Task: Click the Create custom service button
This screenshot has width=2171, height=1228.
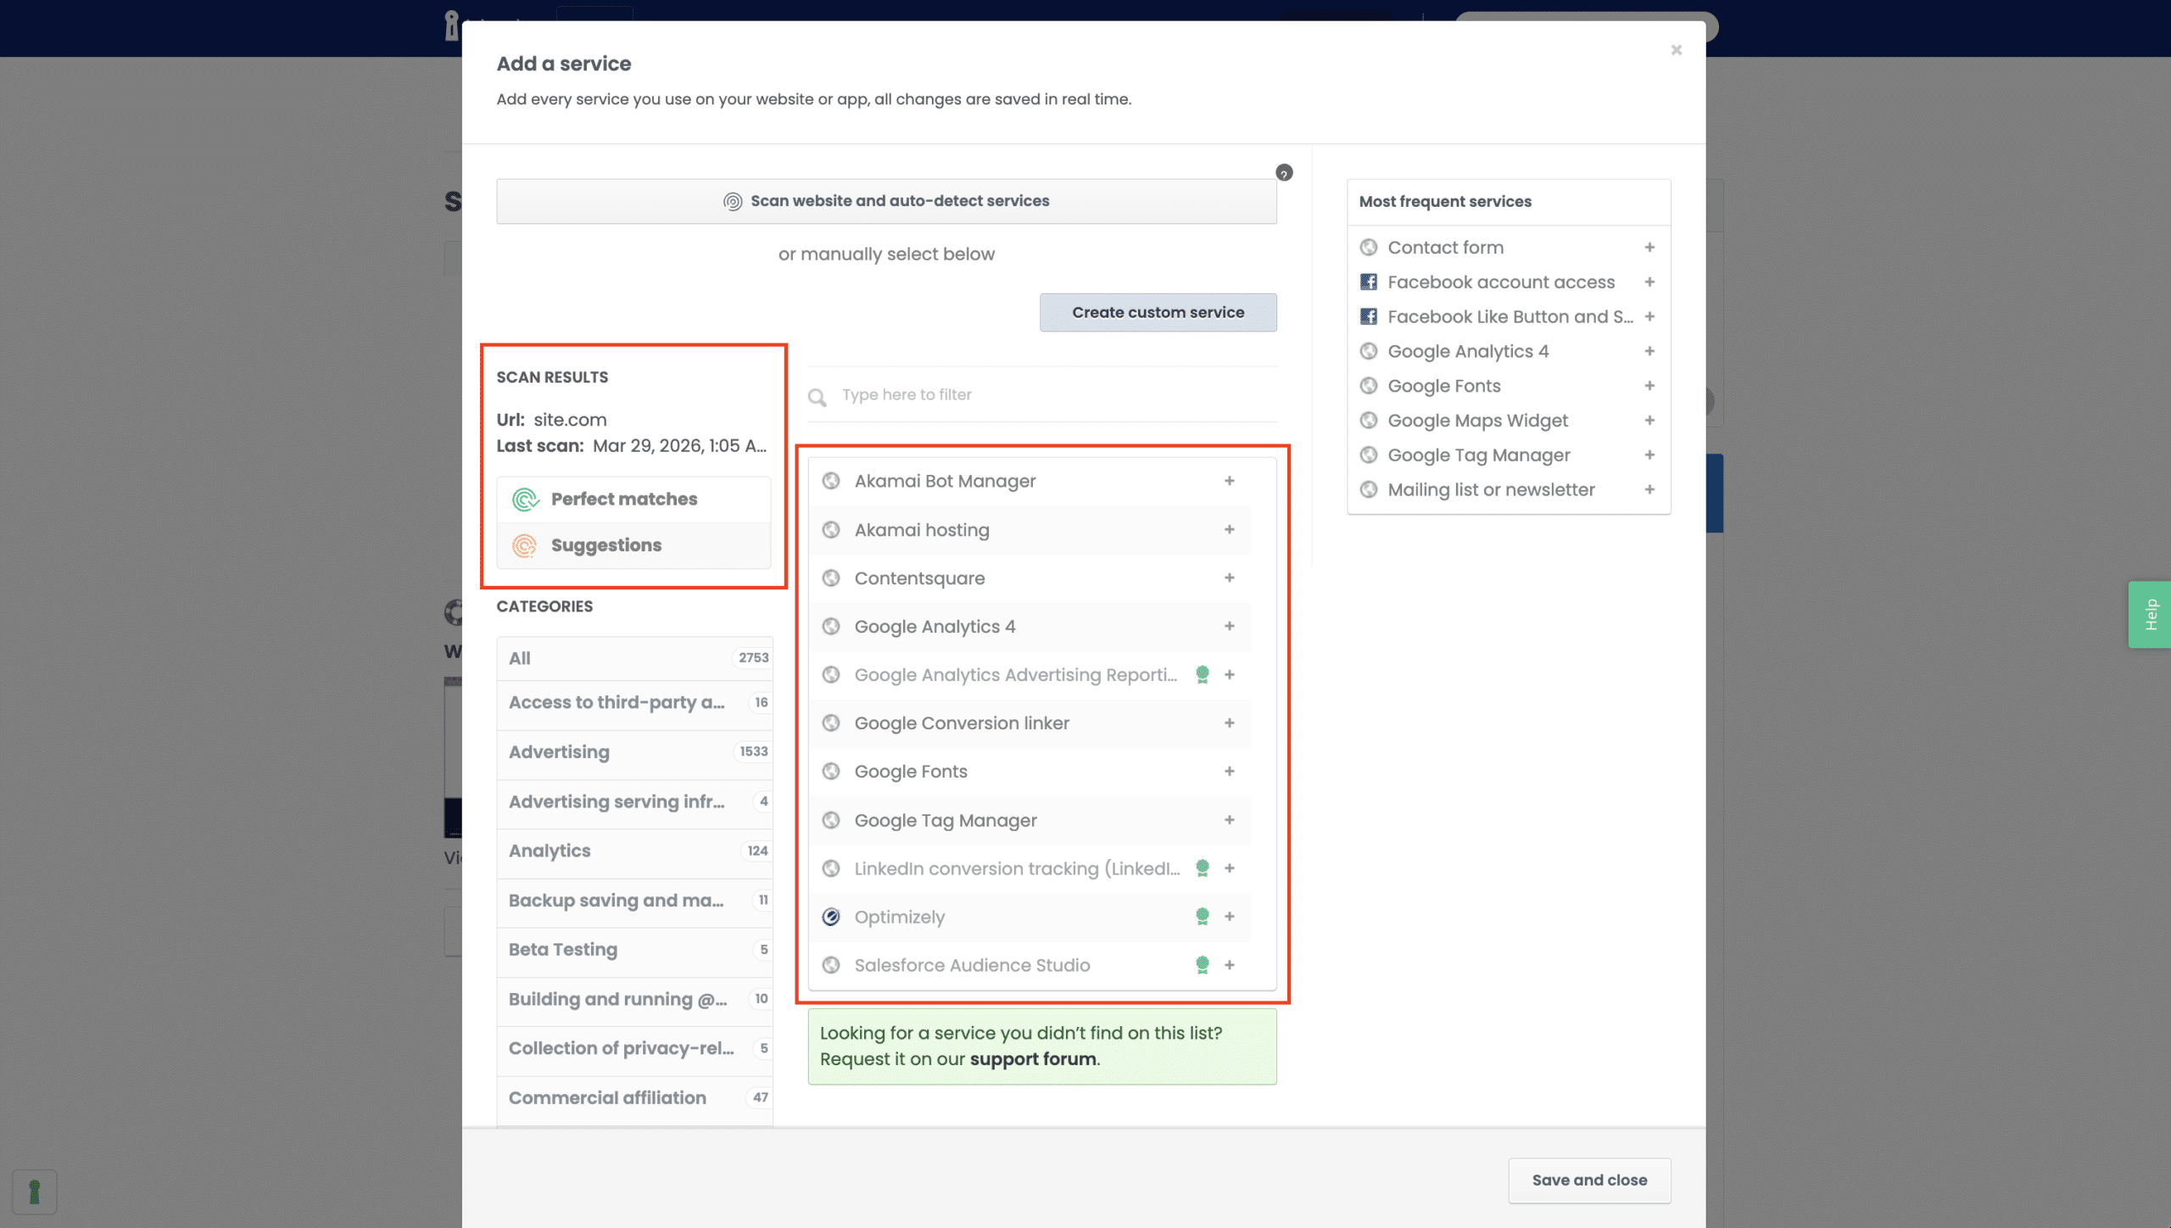Action: click(1158, 312)
